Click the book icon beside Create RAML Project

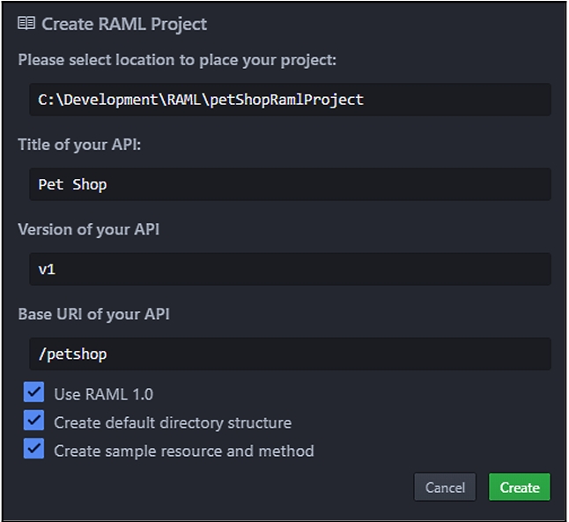click(26, 24)
